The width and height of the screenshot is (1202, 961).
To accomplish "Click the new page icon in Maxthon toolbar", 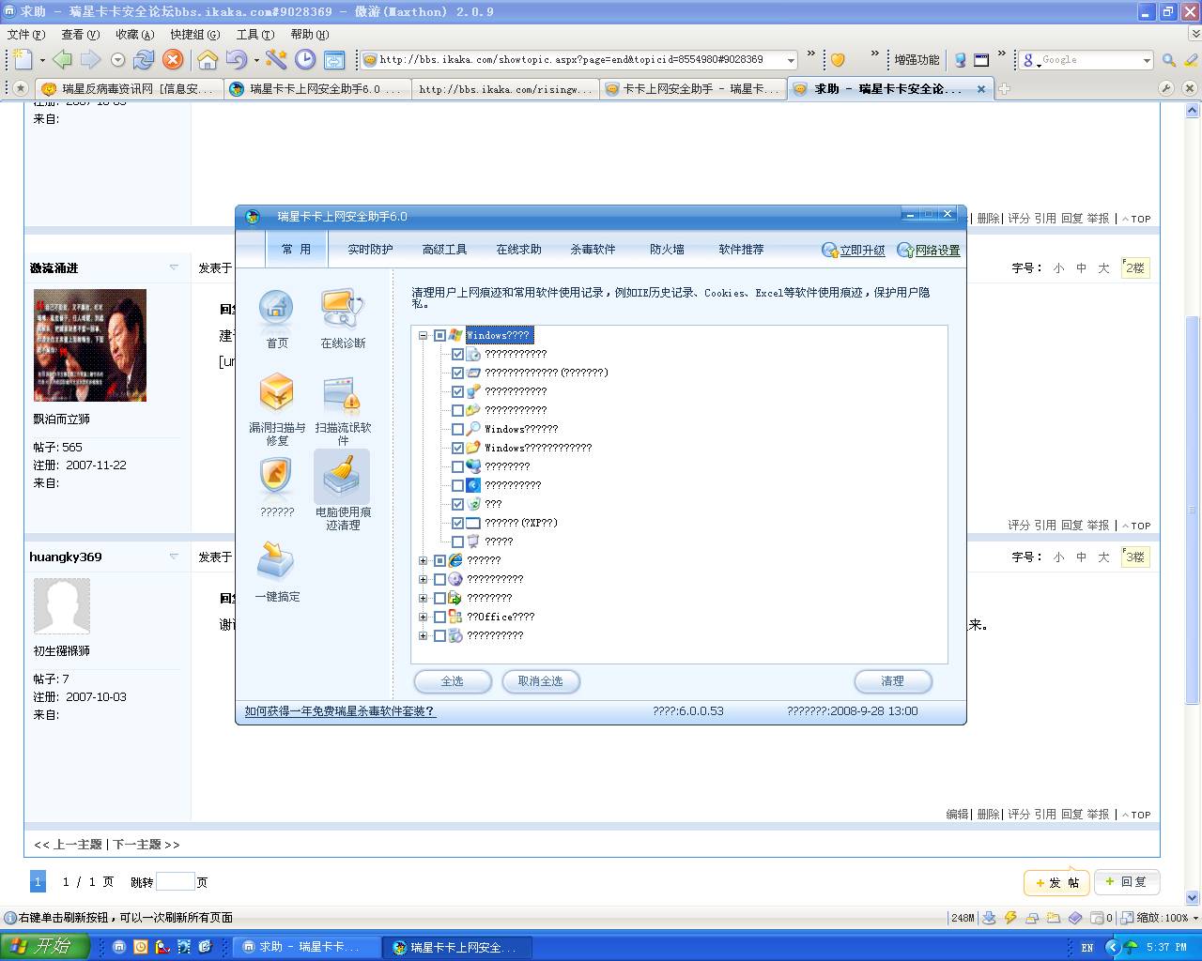I will [x=23, y=59].
